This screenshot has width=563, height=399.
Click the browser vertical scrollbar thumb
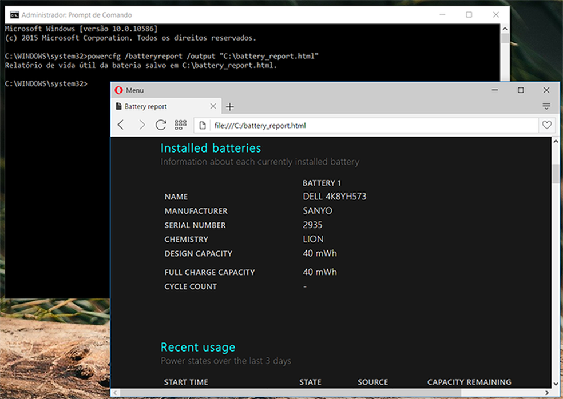point(556,173)
